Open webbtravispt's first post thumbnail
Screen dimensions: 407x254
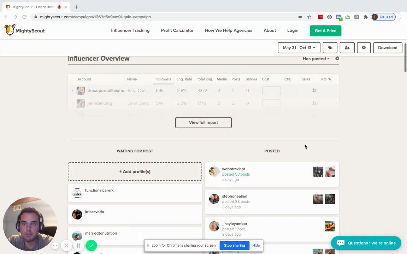pos(318,171)
